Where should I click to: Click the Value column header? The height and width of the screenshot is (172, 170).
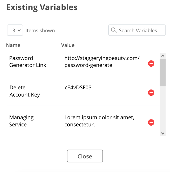click(x=68, y=45)
